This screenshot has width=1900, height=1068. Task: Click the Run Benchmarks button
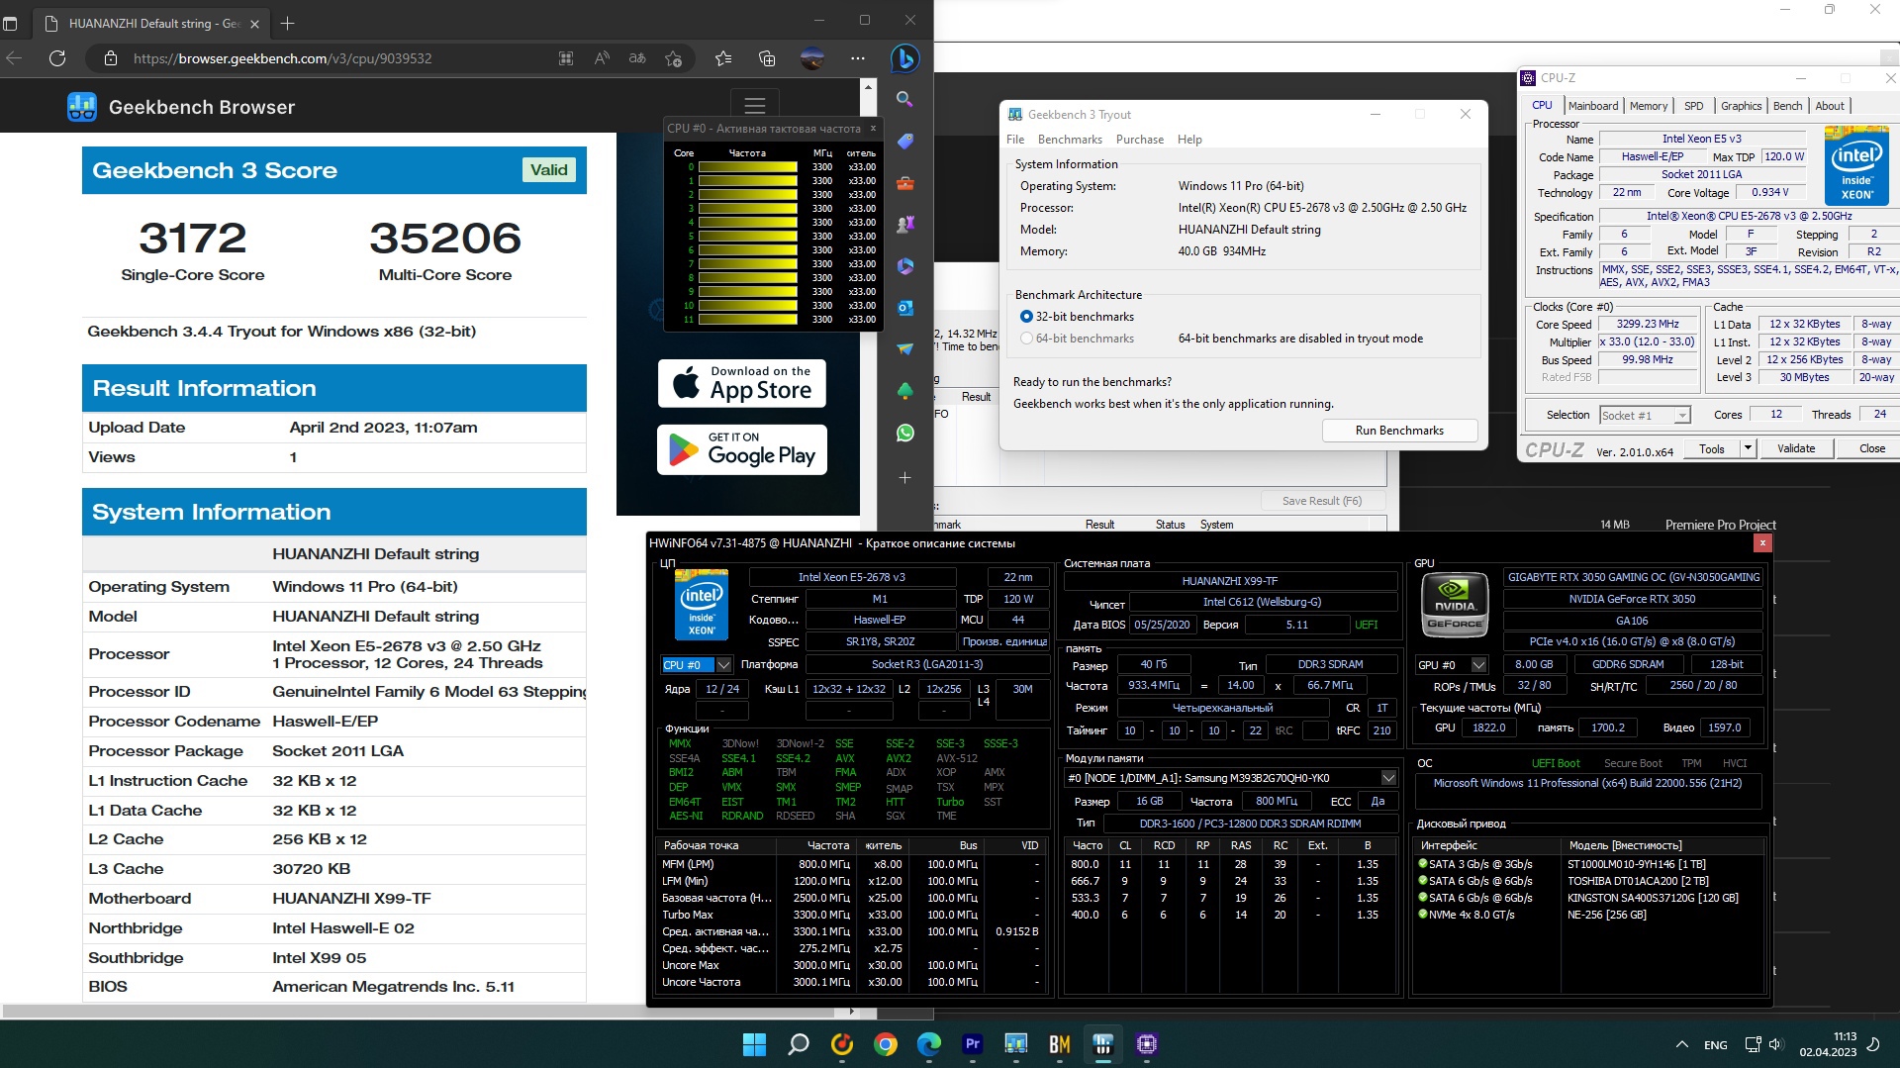point(1399,431)
